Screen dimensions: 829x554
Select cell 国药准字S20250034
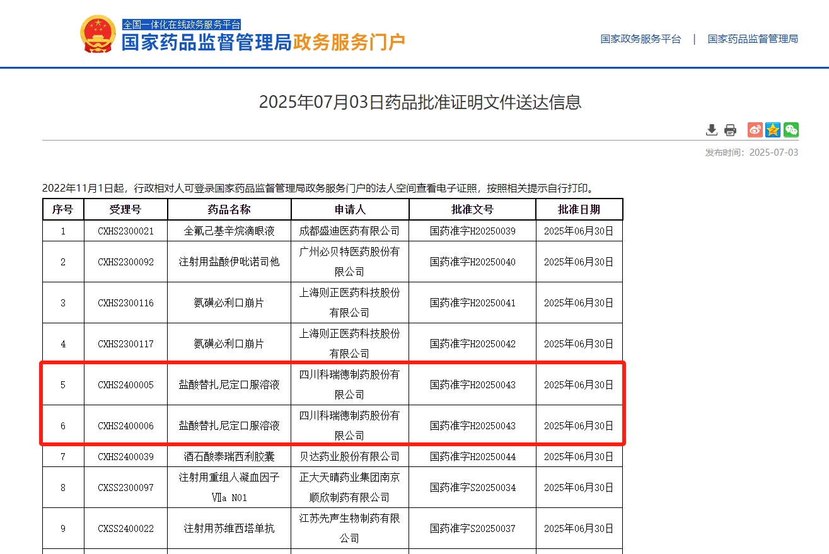pos(472,487)
